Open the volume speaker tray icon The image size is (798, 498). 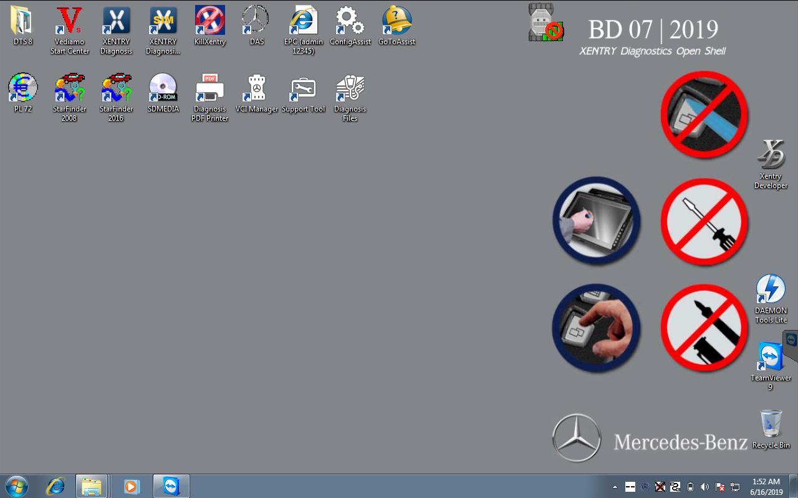[x=705, y=487]
